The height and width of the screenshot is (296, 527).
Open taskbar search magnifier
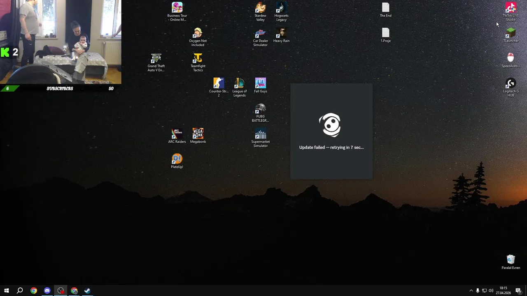(x=20, y=291)
